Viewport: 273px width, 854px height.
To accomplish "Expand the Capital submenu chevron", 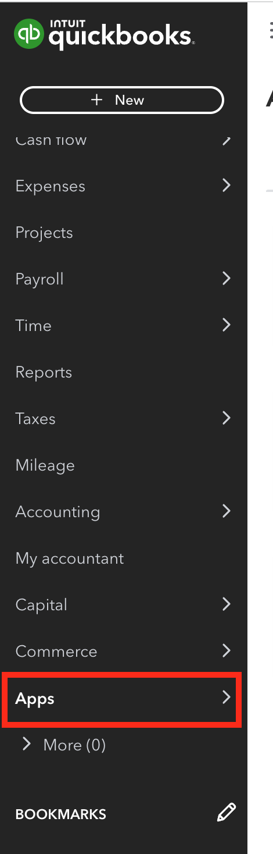I will tap(227, 604).
